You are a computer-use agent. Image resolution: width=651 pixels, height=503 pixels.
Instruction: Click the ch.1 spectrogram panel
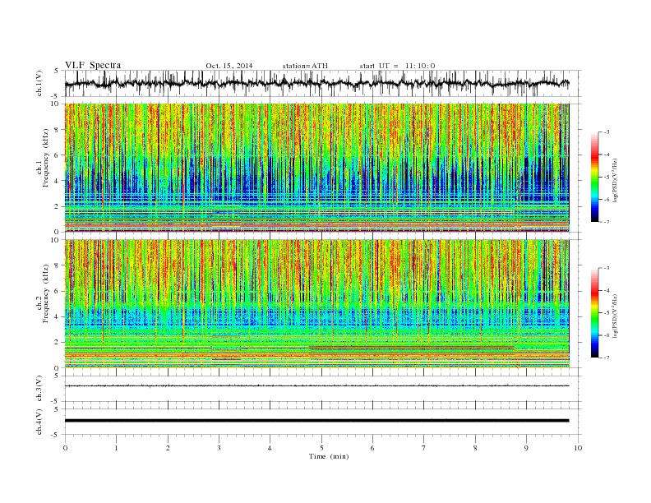click(316, 168)
